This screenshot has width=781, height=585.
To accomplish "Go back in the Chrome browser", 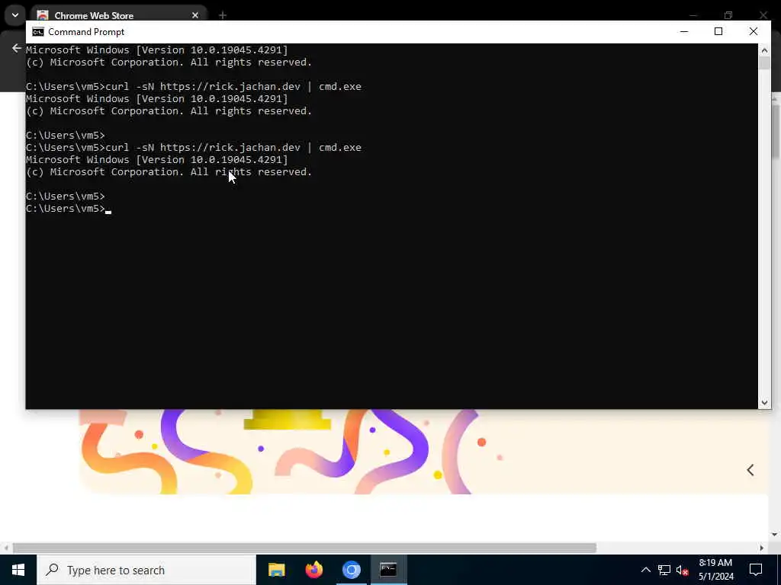I will (x=17, y=48).
